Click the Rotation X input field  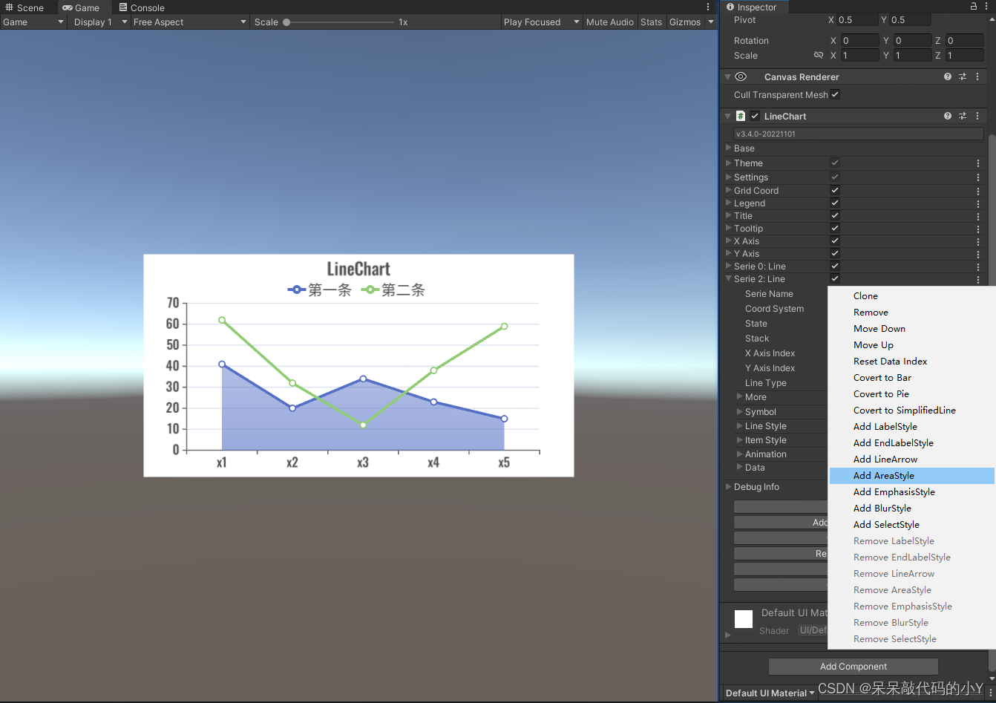point(859,41)
